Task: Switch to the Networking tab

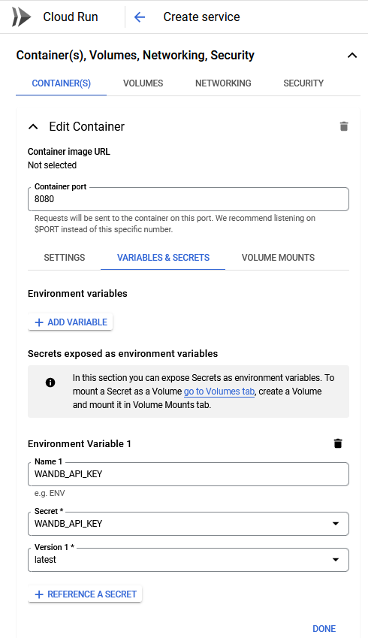Action: [x=223, y=83]
